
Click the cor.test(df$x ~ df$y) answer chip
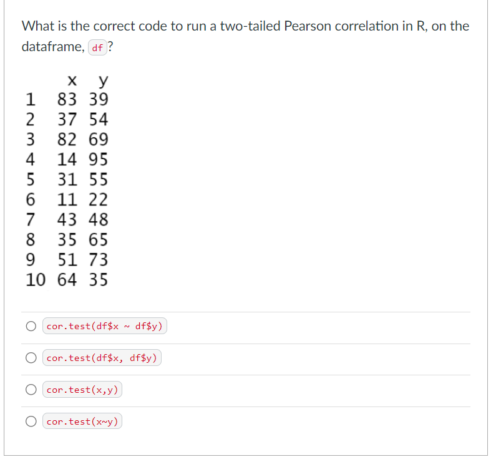tap(104, 325)
